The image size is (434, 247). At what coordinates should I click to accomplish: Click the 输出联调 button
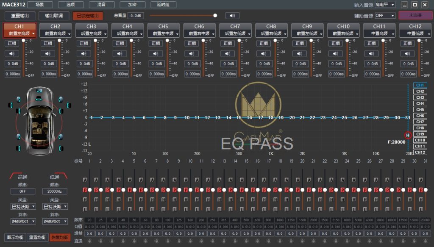click(x=54, y=16)
